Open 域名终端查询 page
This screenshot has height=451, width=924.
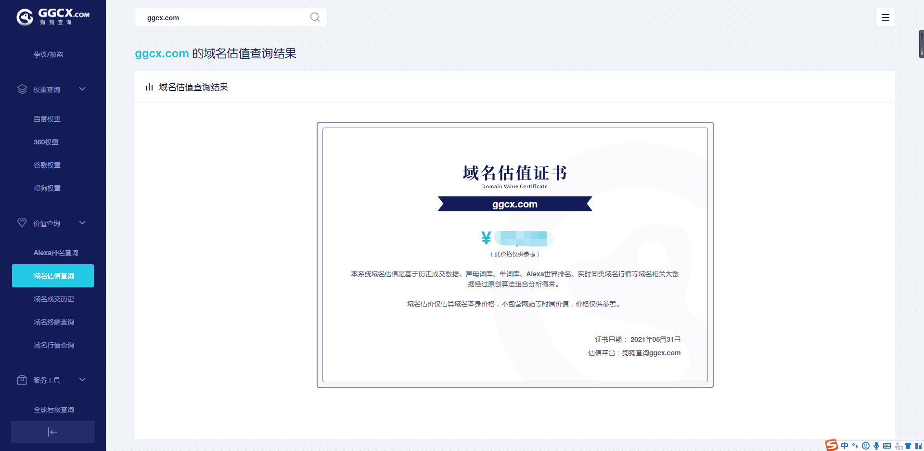click(54, 322)
